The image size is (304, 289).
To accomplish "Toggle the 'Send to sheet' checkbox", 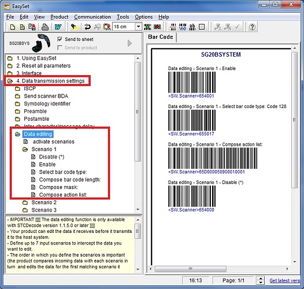I will 60,39.
